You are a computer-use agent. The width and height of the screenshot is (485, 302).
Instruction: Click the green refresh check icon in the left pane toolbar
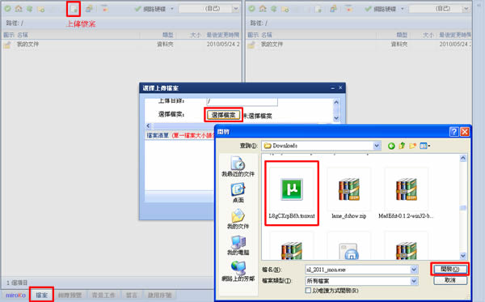(x=8, y=9)
